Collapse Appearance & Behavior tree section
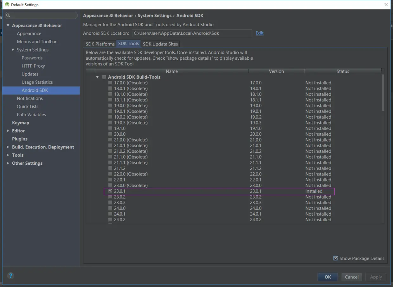 (8, 25)
